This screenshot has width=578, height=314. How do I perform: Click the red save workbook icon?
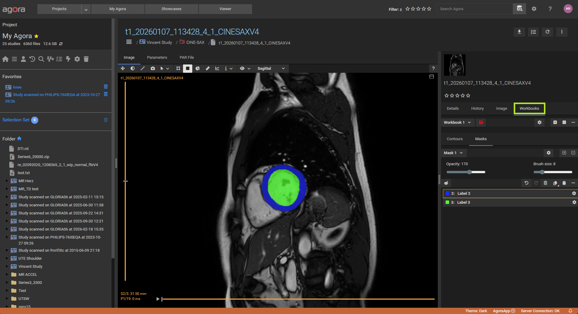tap(481, 123)
